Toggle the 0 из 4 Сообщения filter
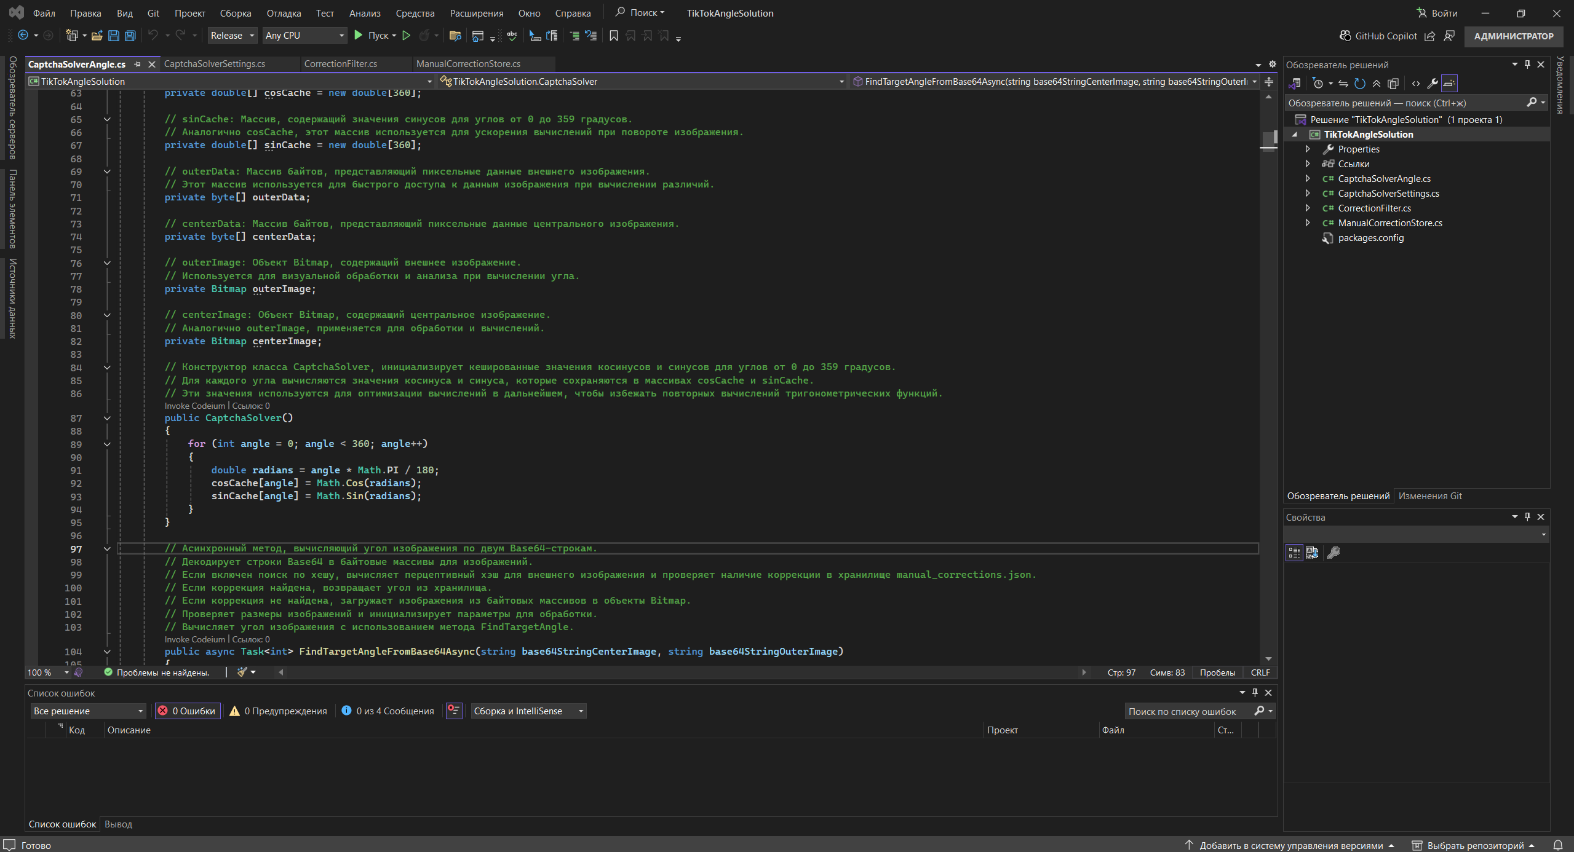The width and height of the screenshot is (1574, 852). 388,711
